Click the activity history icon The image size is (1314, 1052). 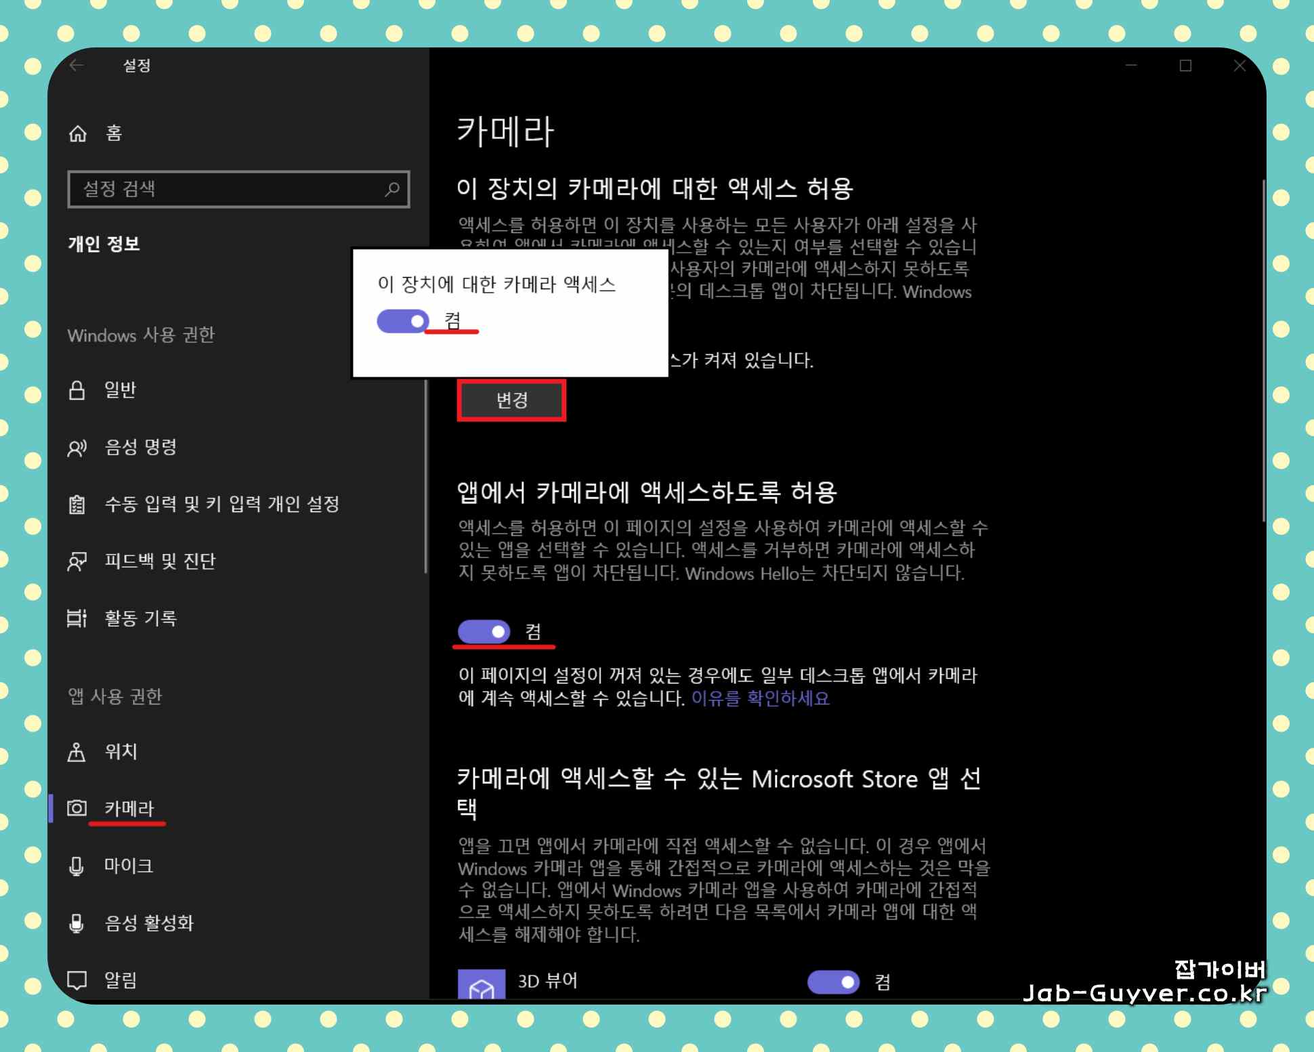click(77, 618)
